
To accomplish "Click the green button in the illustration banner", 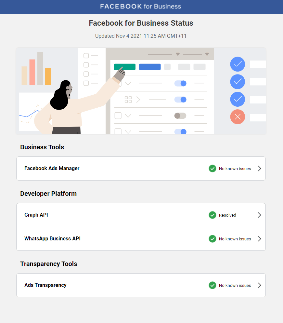I will pos(124,67).
